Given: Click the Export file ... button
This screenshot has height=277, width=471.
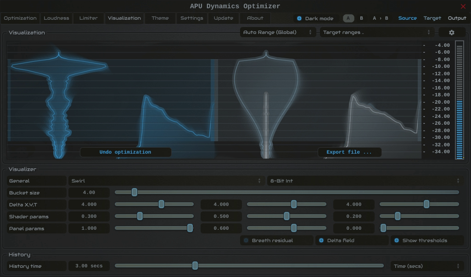Looking at the screenshot, I should [349, 152].
